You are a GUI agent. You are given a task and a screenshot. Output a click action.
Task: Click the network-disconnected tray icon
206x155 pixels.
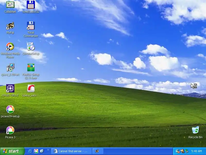(178, 151)
